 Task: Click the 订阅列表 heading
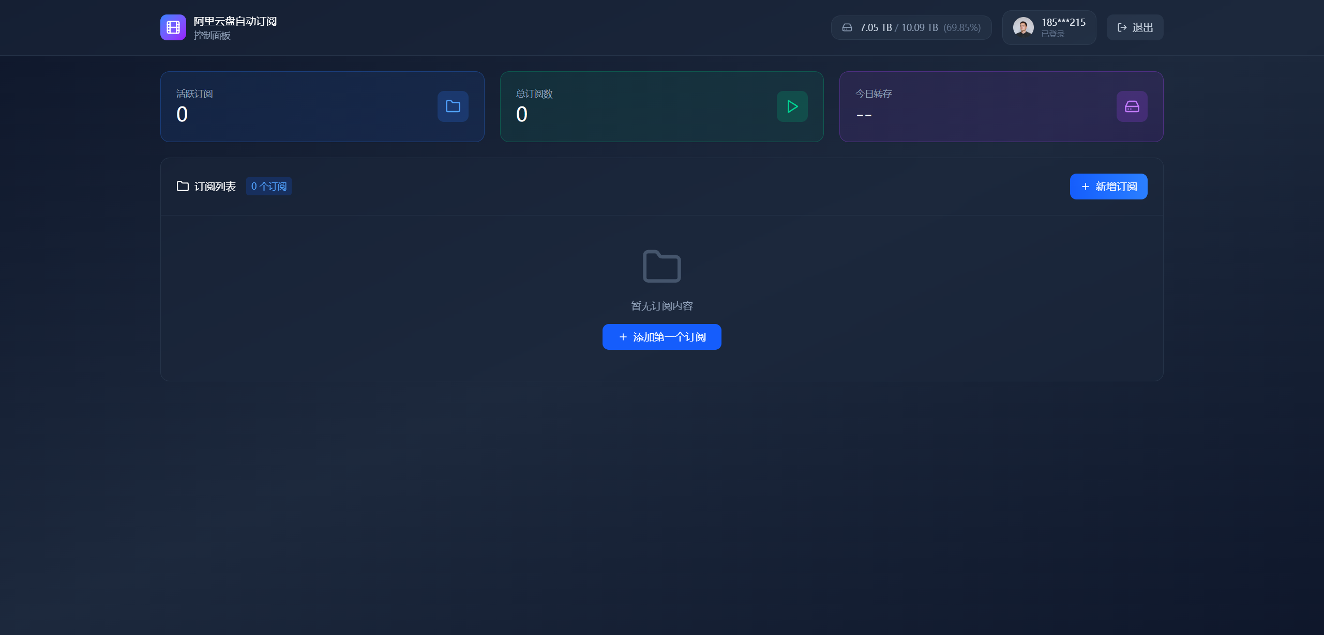point(215,187)
